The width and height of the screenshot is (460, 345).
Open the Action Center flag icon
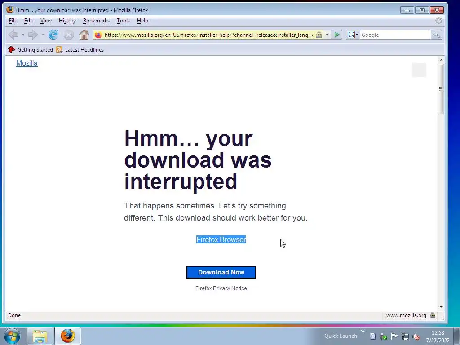pyautogui.click(x=394, y=336)
